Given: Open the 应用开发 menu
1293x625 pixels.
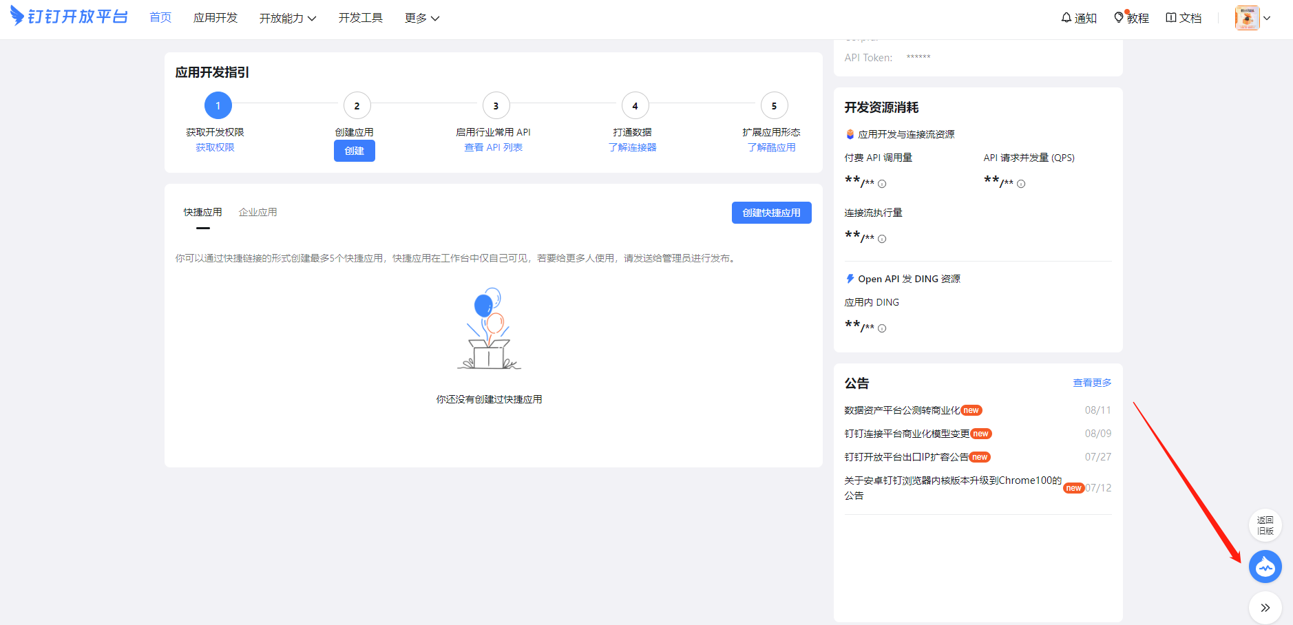Looking at the screenshot, I should [x=215, y=18].
